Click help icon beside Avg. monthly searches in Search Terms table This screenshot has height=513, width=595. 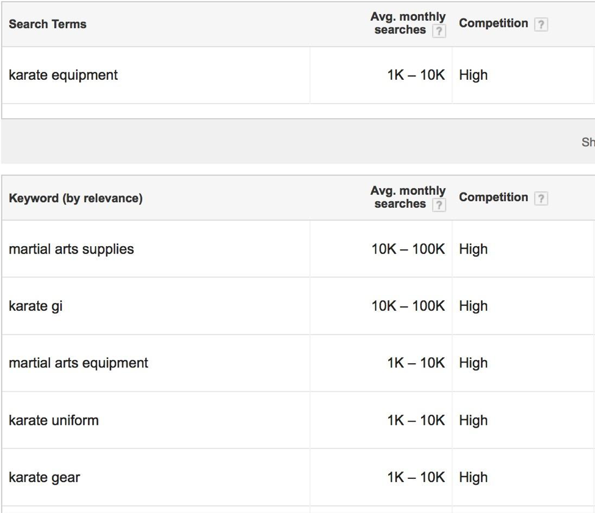pyautogui.click(x=439, y=31)
